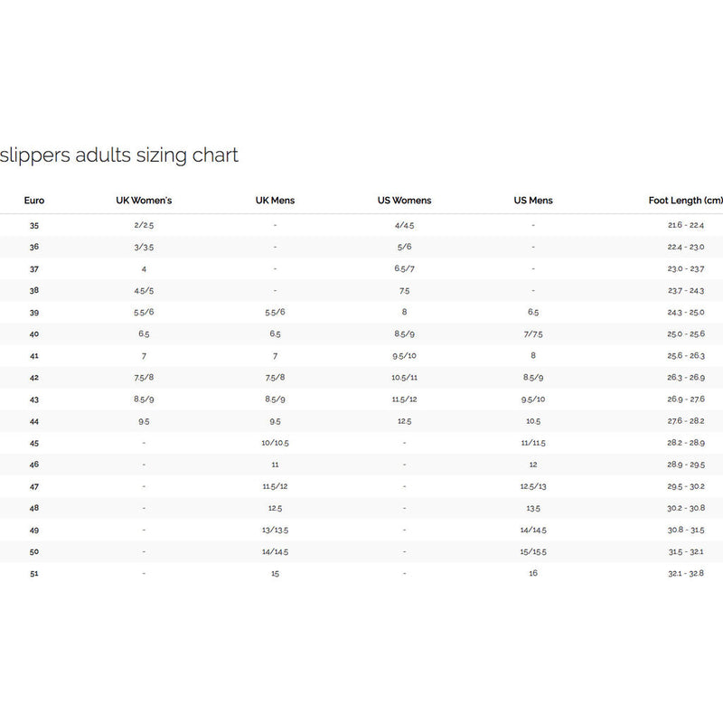Select the US Mens column header
The width and height of the screenshot is (723, 723).
(x=533, y=200)
